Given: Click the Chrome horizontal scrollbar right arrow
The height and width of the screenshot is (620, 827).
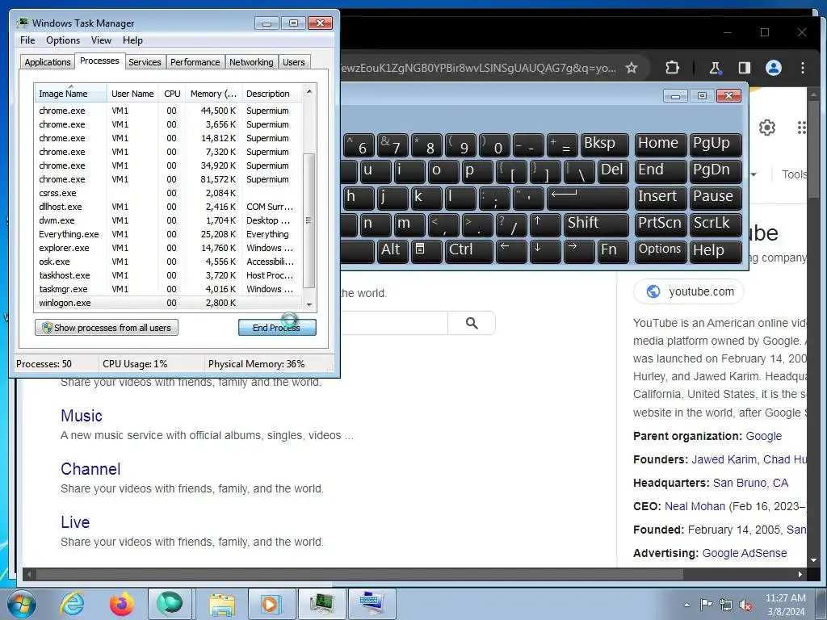Looking at the screenshot, I should point(800,575).
